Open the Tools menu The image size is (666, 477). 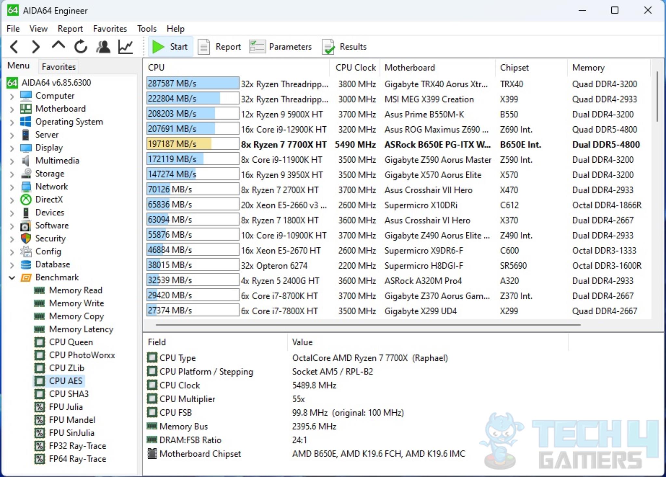point(147,29)
